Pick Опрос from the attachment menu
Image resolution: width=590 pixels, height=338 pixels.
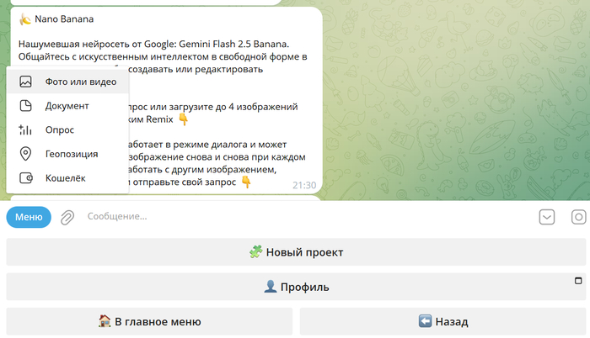pos(60,130)
